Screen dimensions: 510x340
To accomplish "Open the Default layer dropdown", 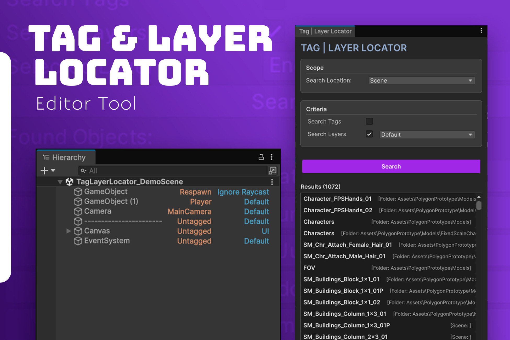I will pyautogui.click(x=427, y=135).
